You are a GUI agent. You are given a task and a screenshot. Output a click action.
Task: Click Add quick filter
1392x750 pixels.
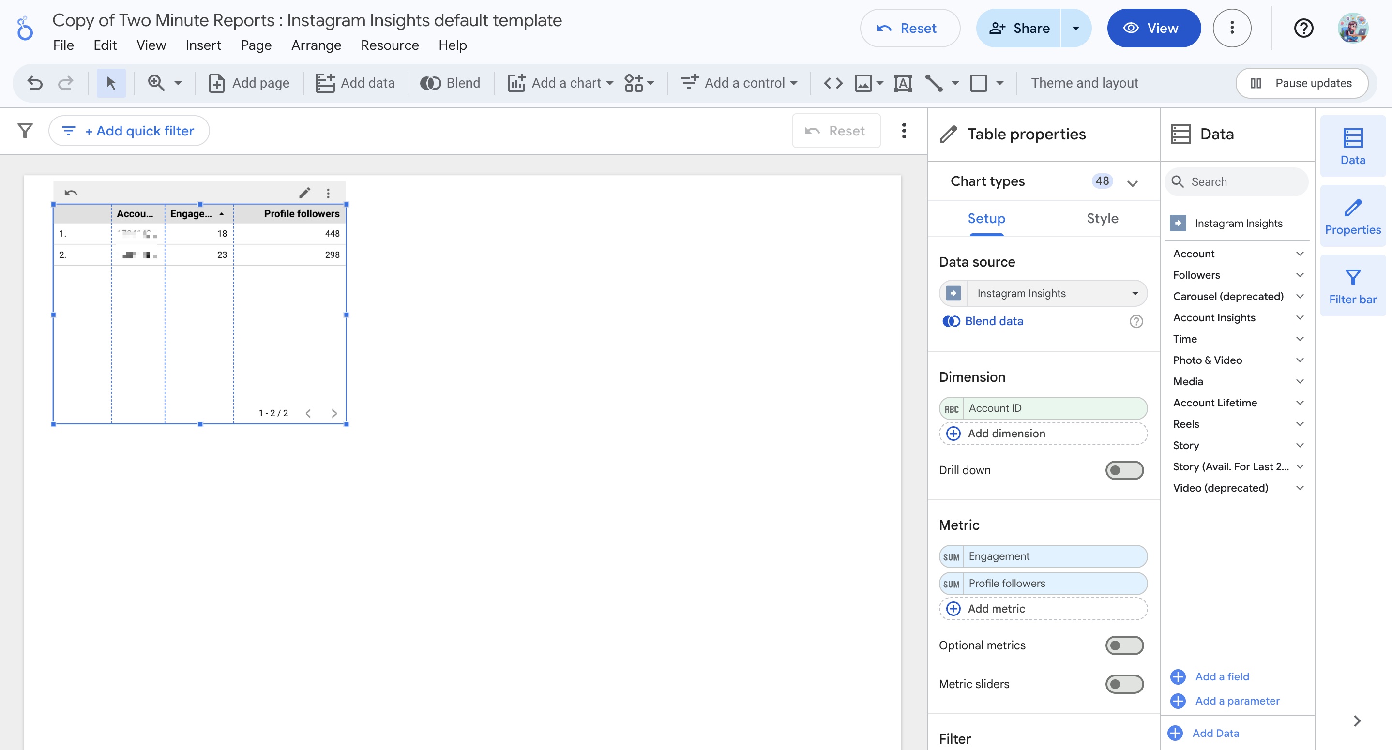click(x=129, y=130)
